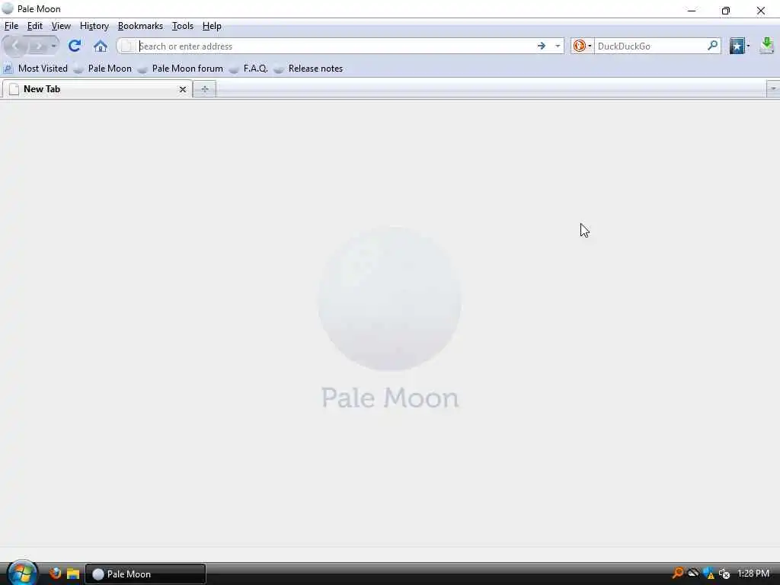
Task: Click the Pale Moon title bar icon
Action: [8, 9]
